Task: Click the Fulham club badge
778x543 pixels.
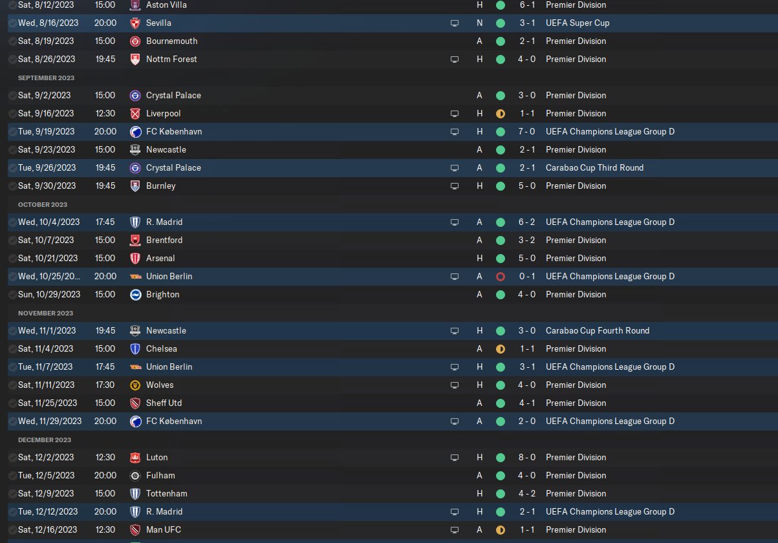Action: [135, 475]
